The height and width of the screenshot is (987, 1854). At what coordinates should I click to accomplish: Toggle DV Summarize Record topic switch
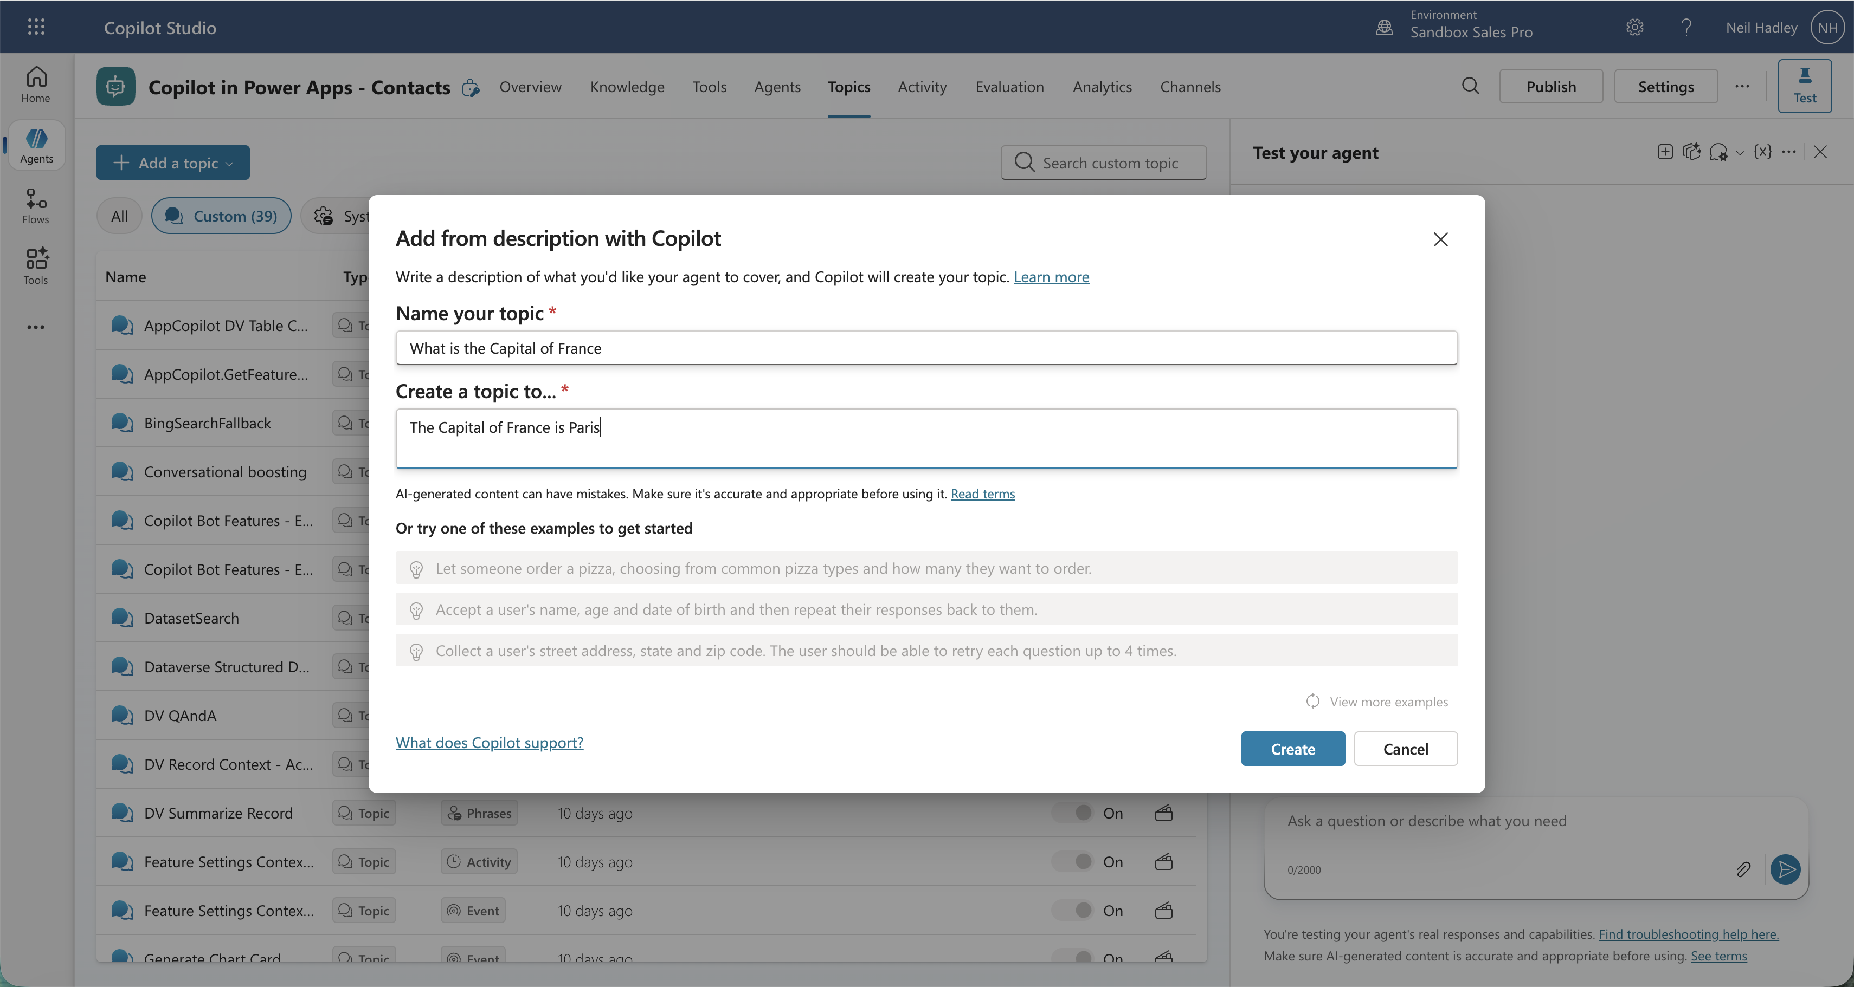(x=1072, y=813)
